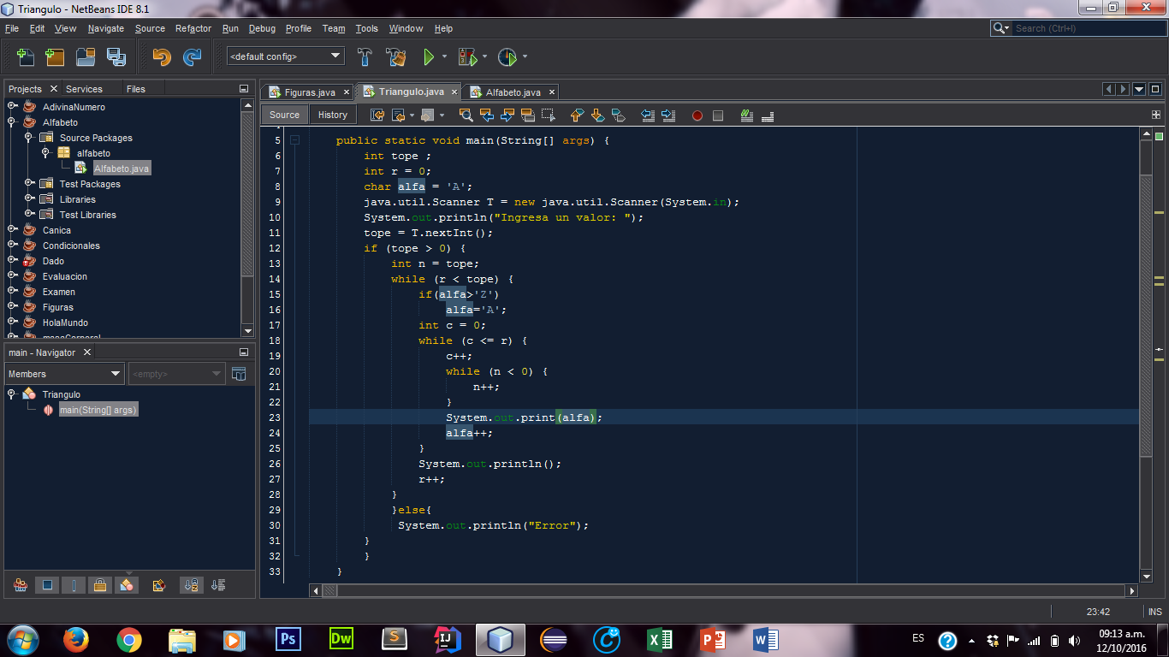Viewport: 1169px width, 657px height.
Task: Clean and Build project with hammer-broom icon
Action: coord(395,57)
